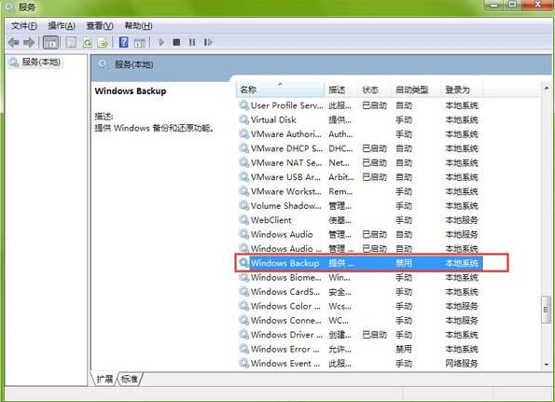Click the gear icon of Windows Biometric service
The width and height of the screenshot is (555, 402).
coord(243,277)
